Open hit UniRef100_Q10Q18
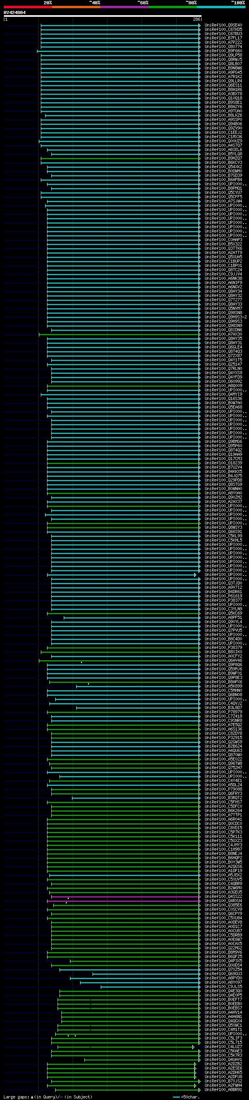 pos(223,98)
